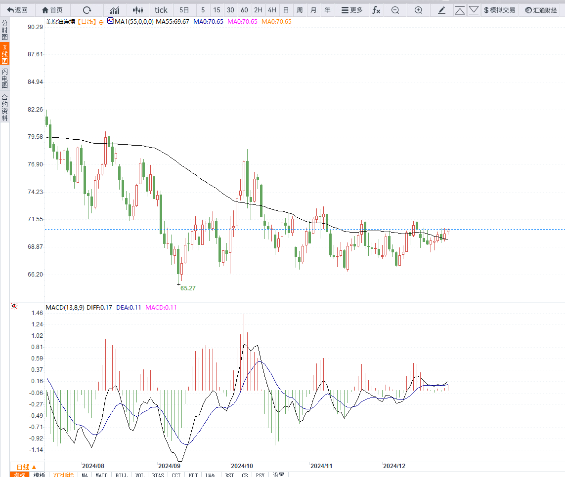Click the downward triangle toolbar icon
The image size is (565, 477).
click(x=474, y=10)
